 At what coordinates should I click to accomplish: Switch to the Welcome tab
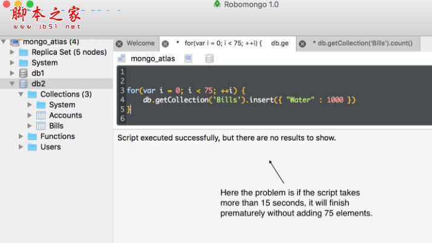tap(140, 44)
